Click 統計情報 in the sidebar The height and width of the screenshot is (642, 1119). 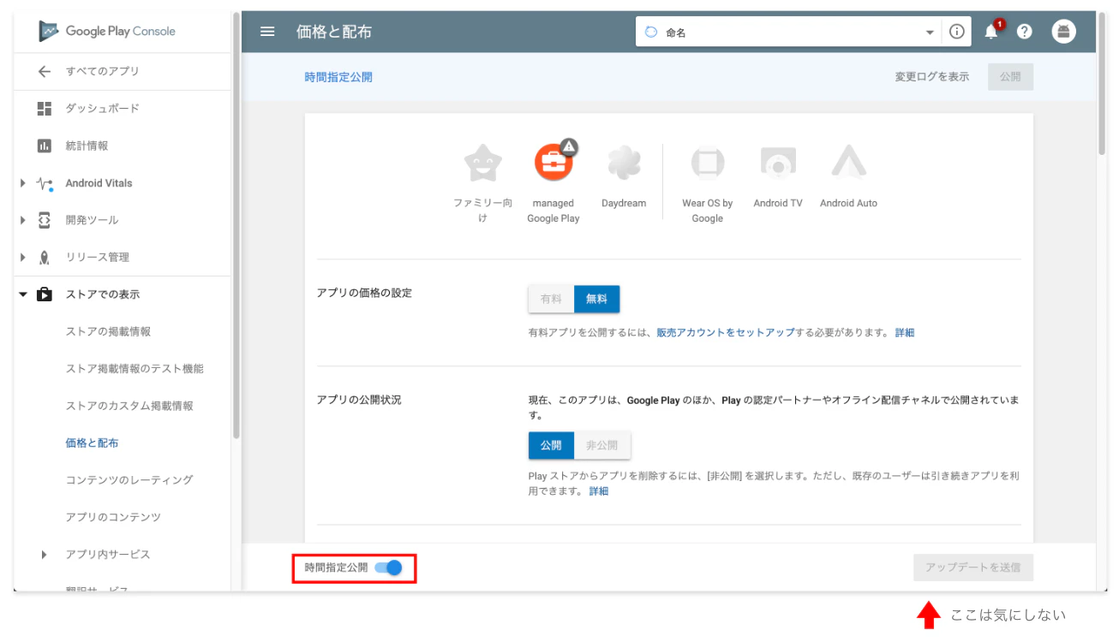(x=87, y=146)
